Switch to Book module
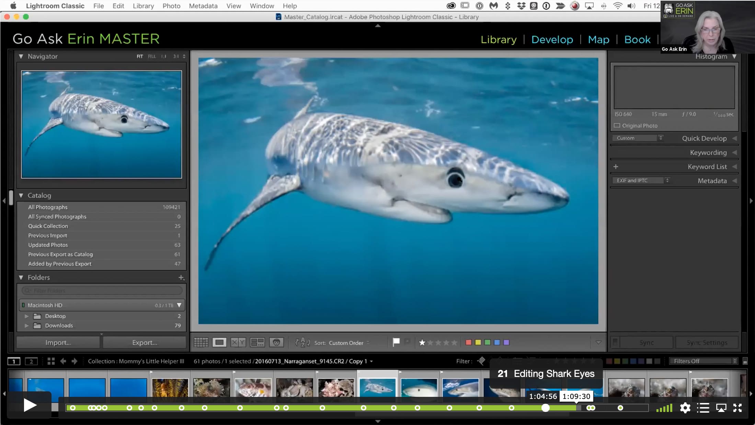Screen dimensions: 755x425 click(x=637, y=39)
